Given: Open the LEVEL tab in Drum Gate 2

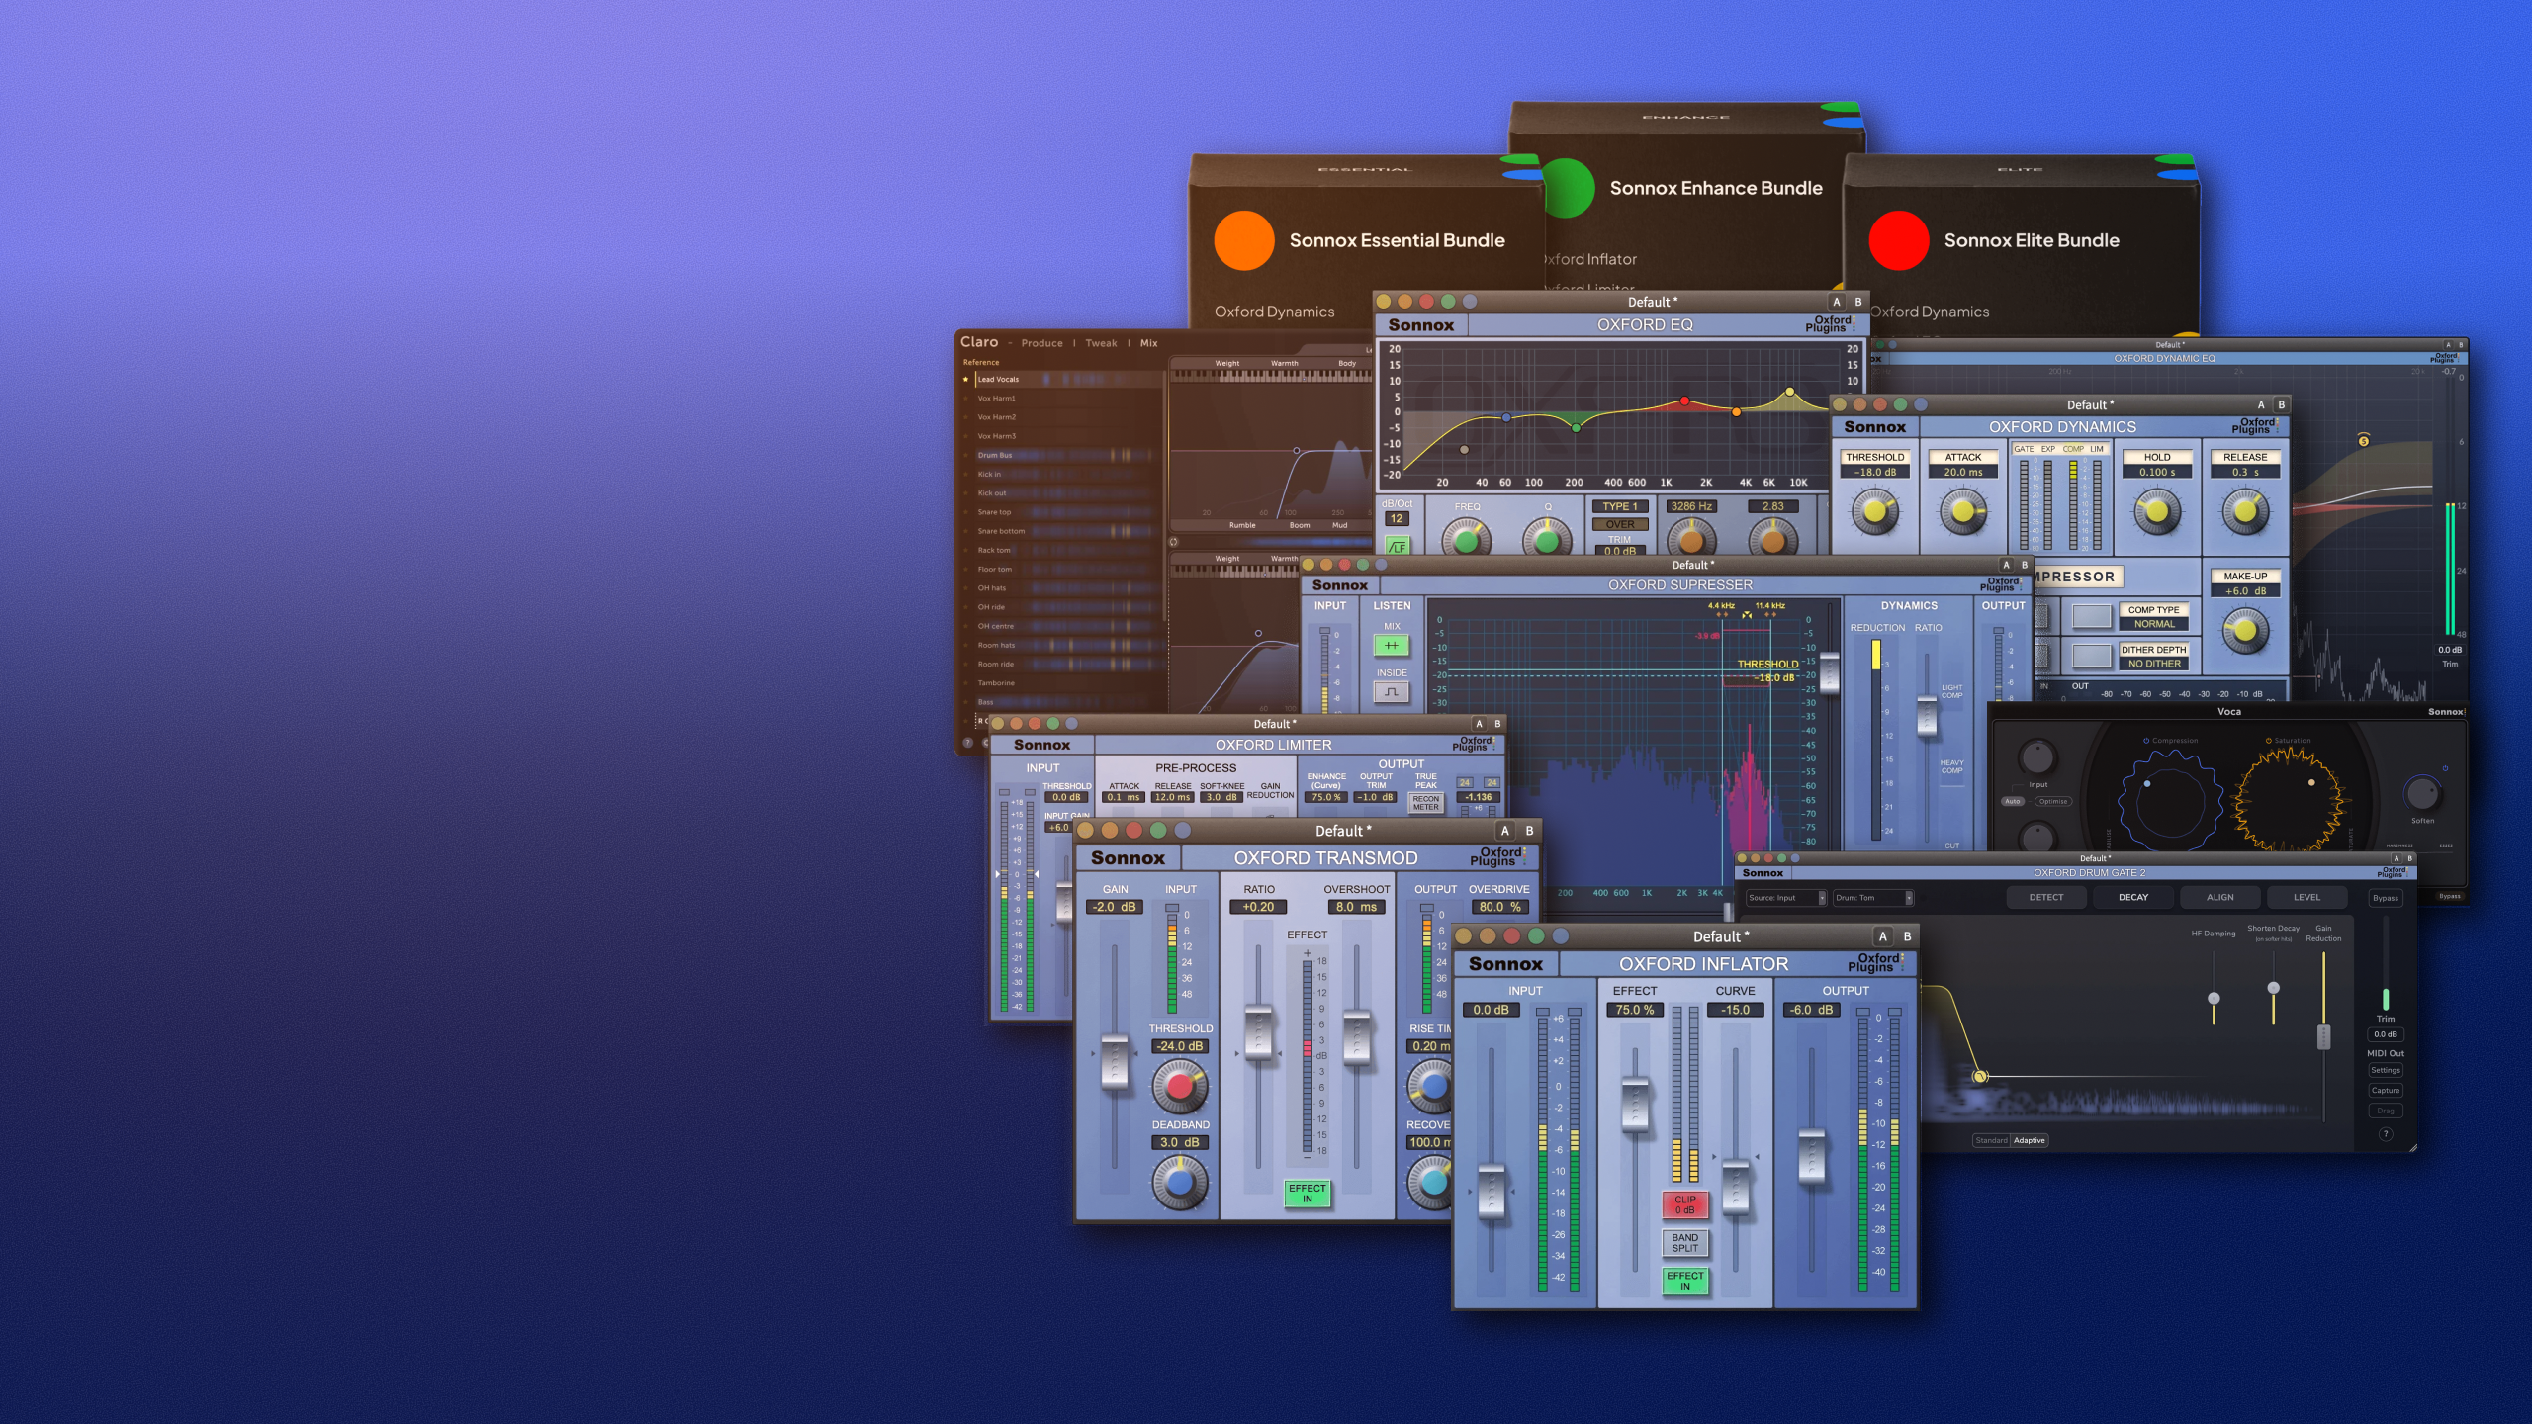Looking at the screenshot, I should point(2307,898).
